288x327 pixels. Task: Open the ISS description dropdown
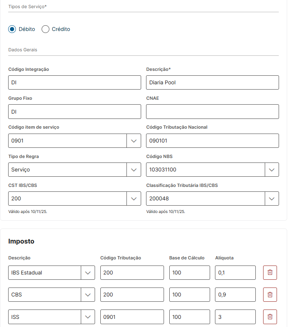click(88, 316)
